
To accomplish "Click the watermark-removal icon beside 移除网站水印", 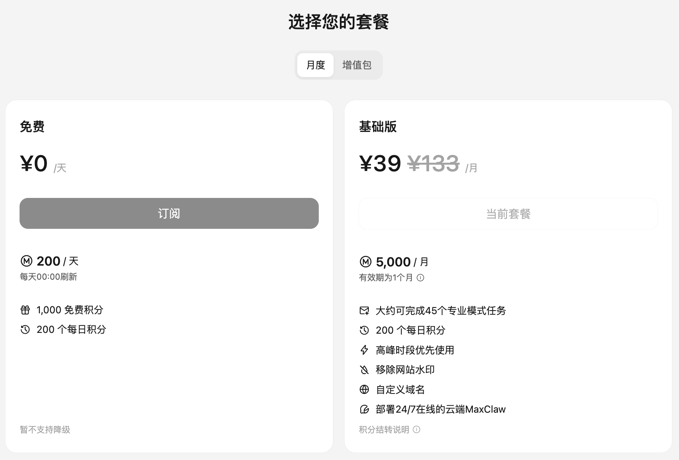I will click(x=364, y=370).
